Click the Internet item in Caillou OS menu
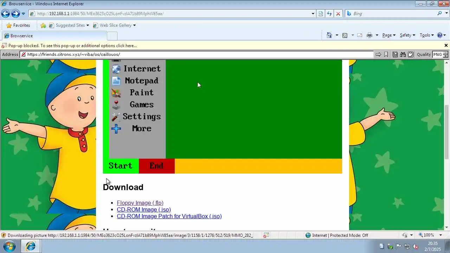 coord(136,69)
